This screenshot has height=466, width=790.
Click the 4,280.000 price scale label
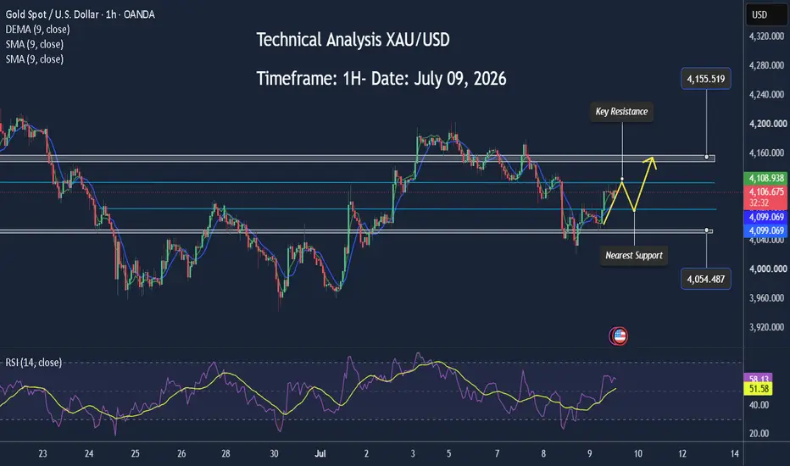[x=766, y=65]
